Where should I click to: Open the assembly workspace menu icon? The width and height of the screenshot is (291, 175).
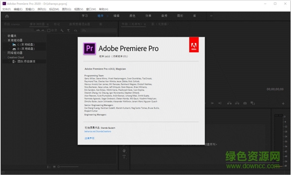point(107,16)
